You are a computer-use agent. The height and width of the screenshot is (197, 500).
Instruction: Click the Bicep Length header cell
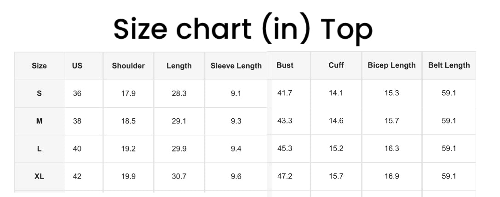(391, 65)
